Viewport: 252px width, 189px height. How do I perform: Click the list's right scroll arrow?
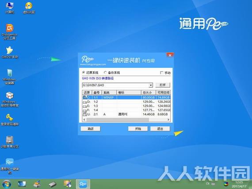(x=168, y=120)
